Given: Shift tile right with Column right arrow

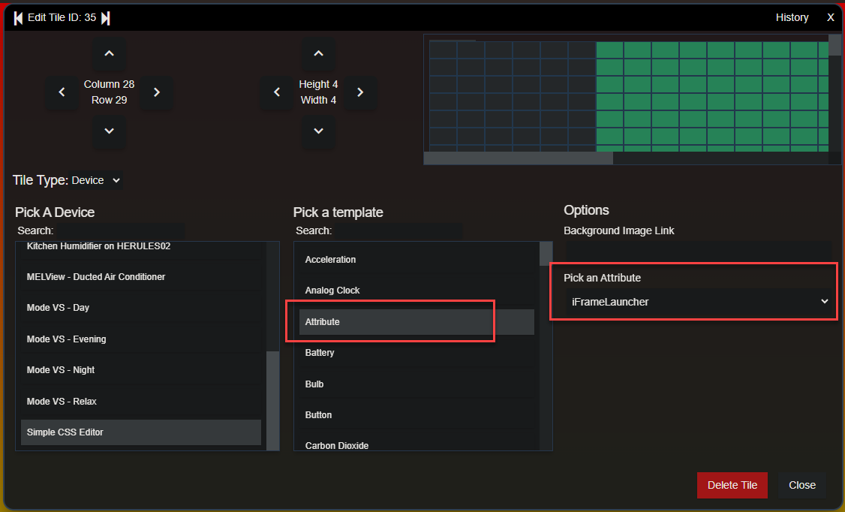Looking at the screenshot, I should [157, 92].
